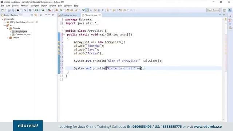Select Arraylist.java in Project Explorer
Image resolution: width=233 pixels, height=131 pixels.
click(x=21, y=31)
